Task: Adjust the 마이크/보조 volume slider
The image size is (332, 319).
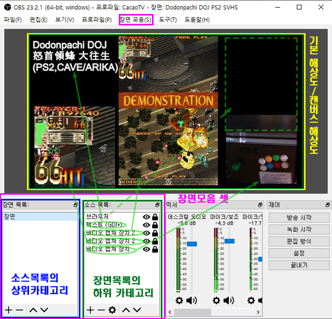Action: pyautogui.click(x=229, y=241)
